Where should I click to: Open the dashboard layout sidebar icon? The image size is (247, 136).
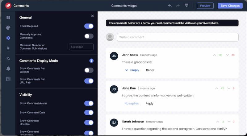pos(8,18)
